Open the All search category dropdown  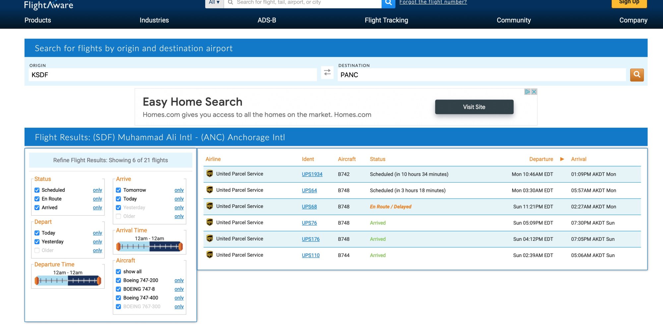coord(214,3)
